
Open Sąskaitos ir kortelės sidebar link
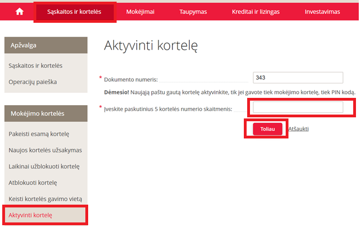point(36,66)
